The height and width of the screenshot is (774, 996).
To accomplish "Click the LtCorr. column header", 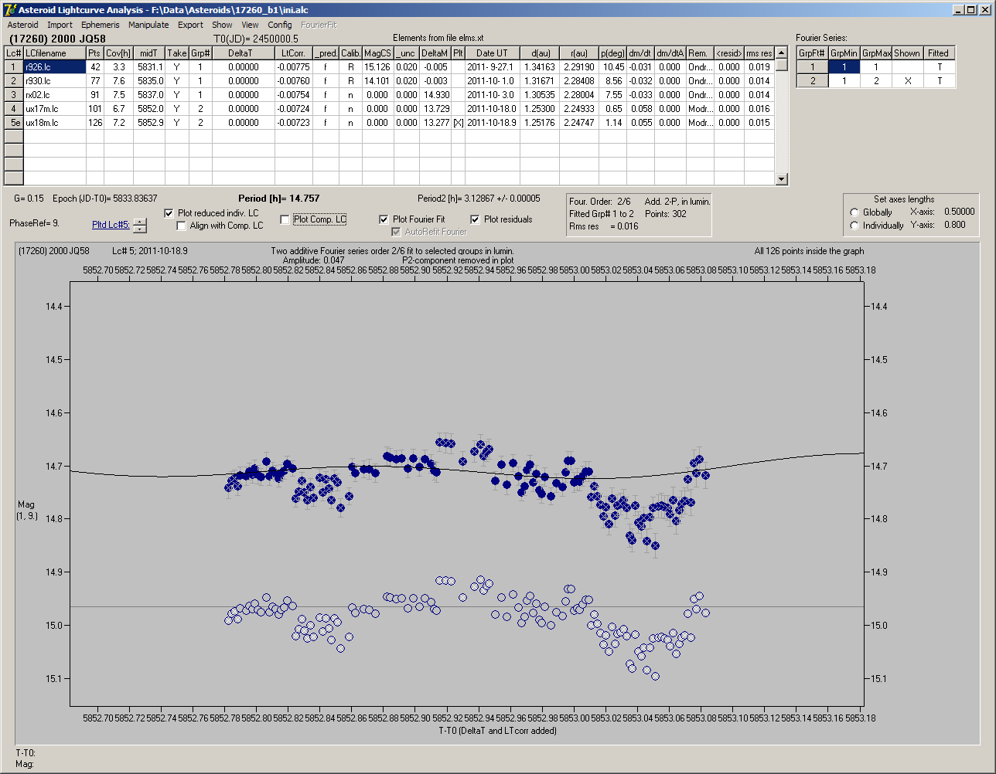I will [294, 53].
